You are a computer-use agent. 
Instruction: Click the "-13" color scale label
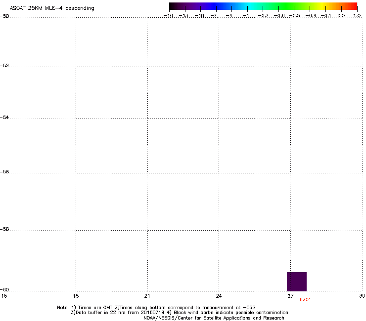click(x=183, y=16)
